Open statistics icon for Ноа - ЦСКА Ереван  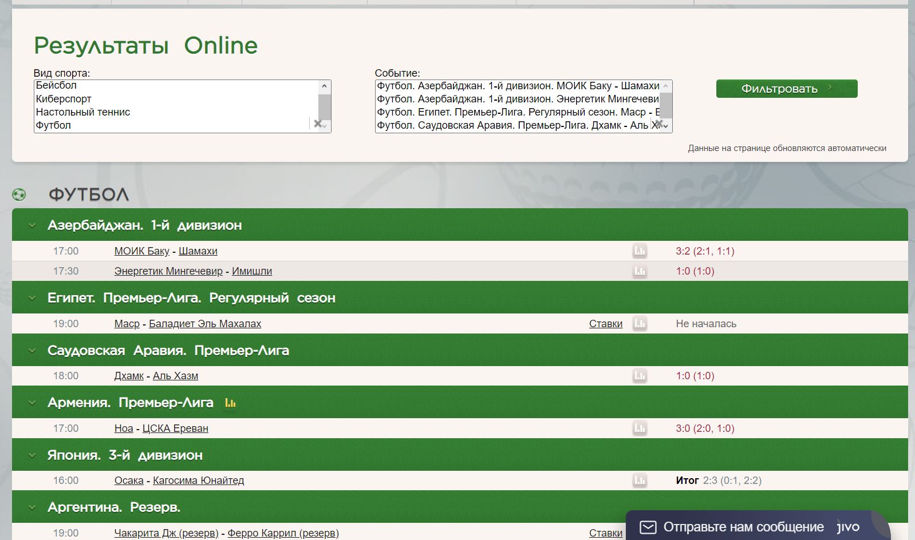(x=640, y=428)
